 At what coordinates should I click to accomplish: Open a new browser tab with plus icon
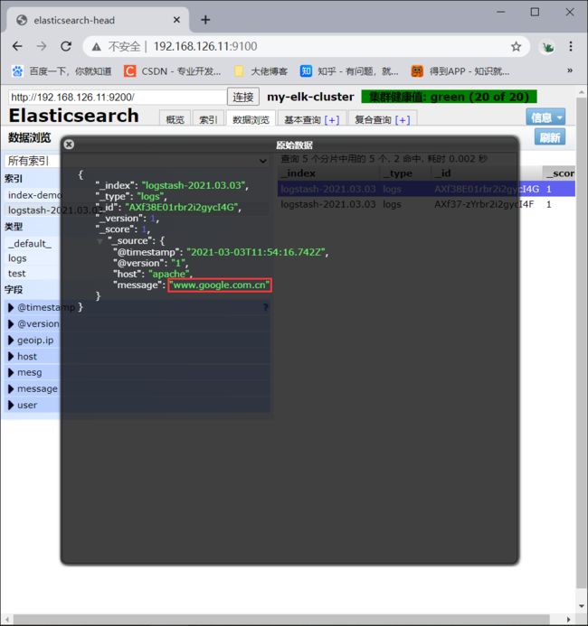coord(205,20)
